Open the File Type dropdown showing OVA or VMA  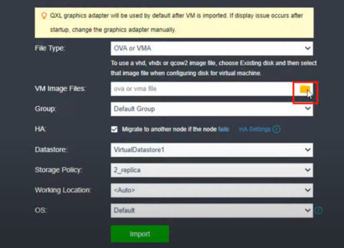click(212, 48)
